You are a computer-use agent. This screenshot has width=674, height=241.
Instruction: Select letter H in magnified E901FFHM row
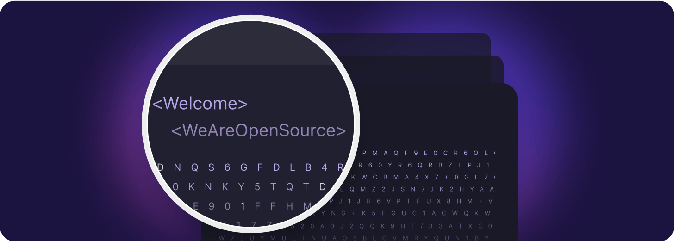tap(290, 207)
